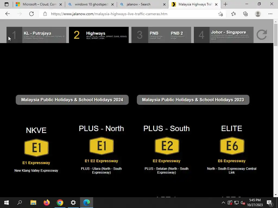Open the Collections panel

[x=245, y=14]
